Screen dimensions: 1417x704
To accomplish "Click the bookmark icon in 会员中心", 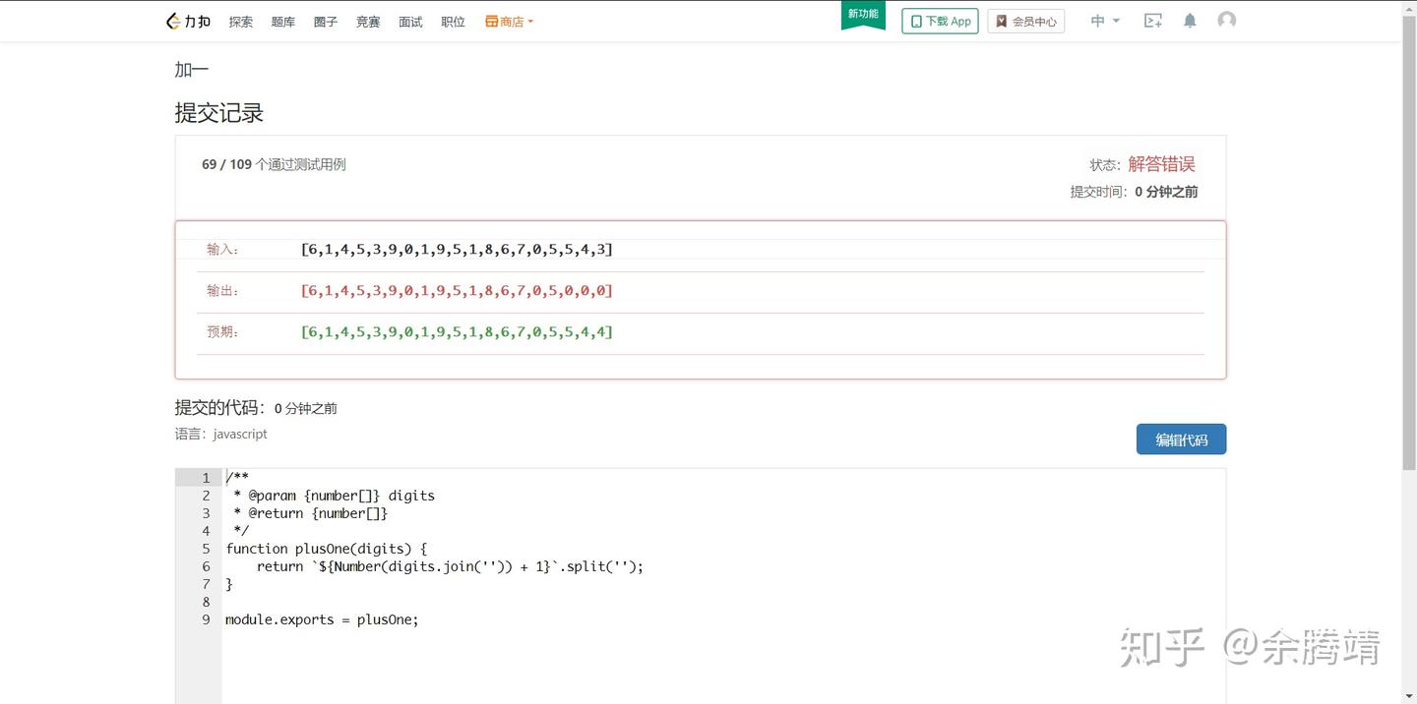I will 1002,21.
